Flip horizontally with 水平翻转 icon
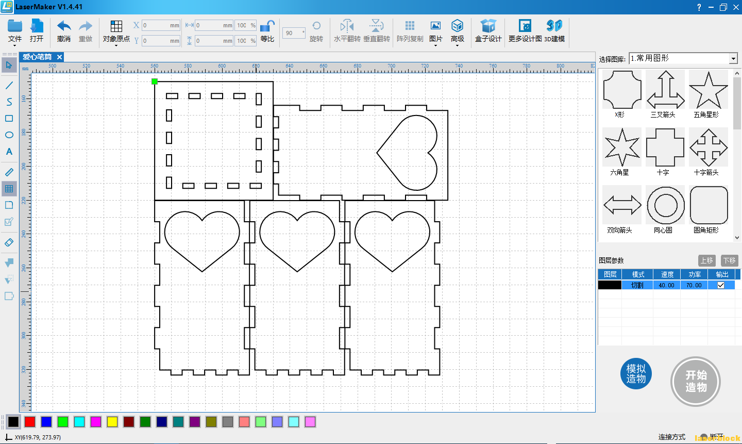This screenshot has width=742, height=444. (347, 26)
